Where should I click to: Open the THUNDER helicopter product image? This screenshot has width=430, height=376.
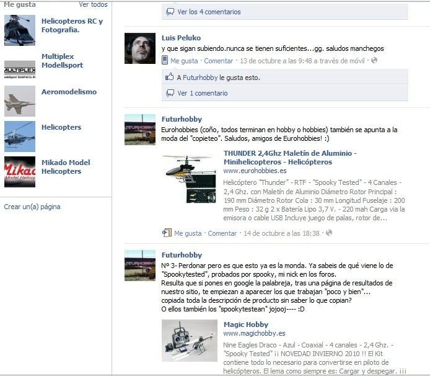coord(189,179)
